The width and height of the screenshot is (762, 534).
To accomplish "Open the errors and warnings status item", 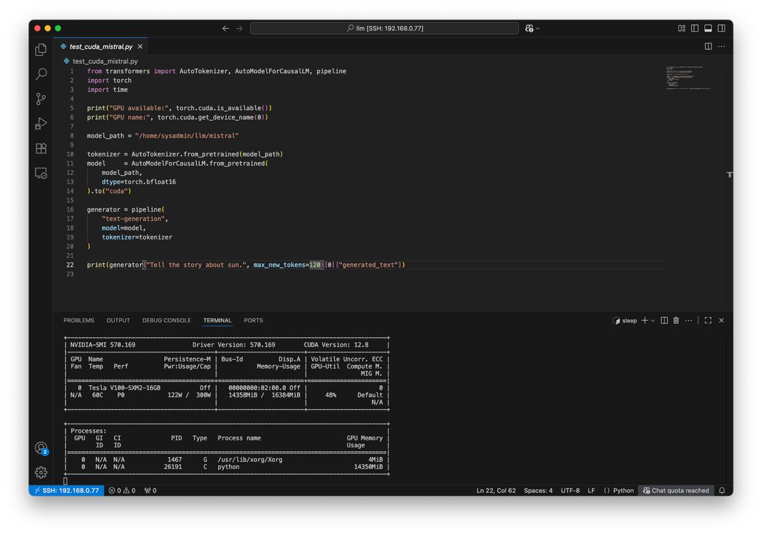I will click(x=122, y=491).
